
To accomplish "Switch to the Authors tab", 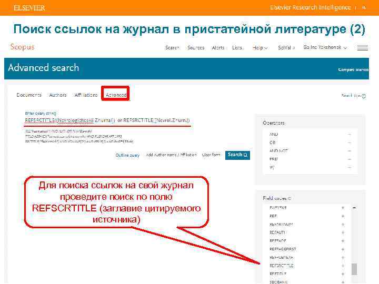I will 58,95.
